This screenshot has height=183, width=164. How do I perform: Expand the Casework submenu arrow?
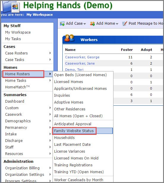pos(50,114)
